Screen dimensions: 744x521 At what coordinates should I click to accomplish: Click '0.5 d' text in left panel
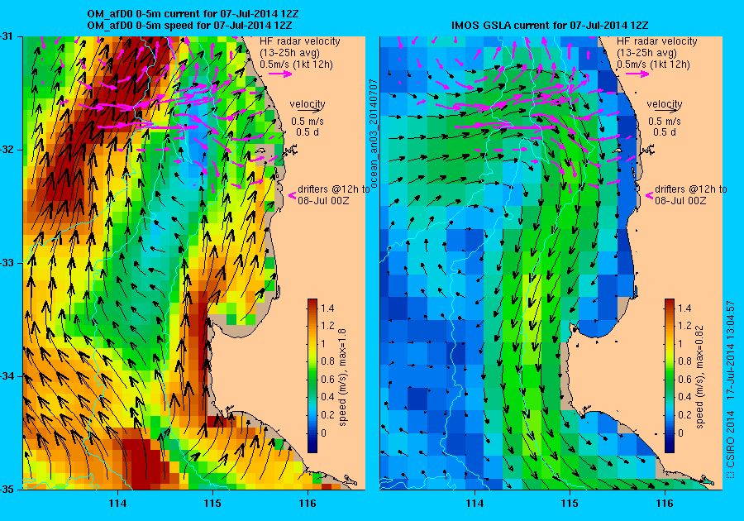point(308,132)
